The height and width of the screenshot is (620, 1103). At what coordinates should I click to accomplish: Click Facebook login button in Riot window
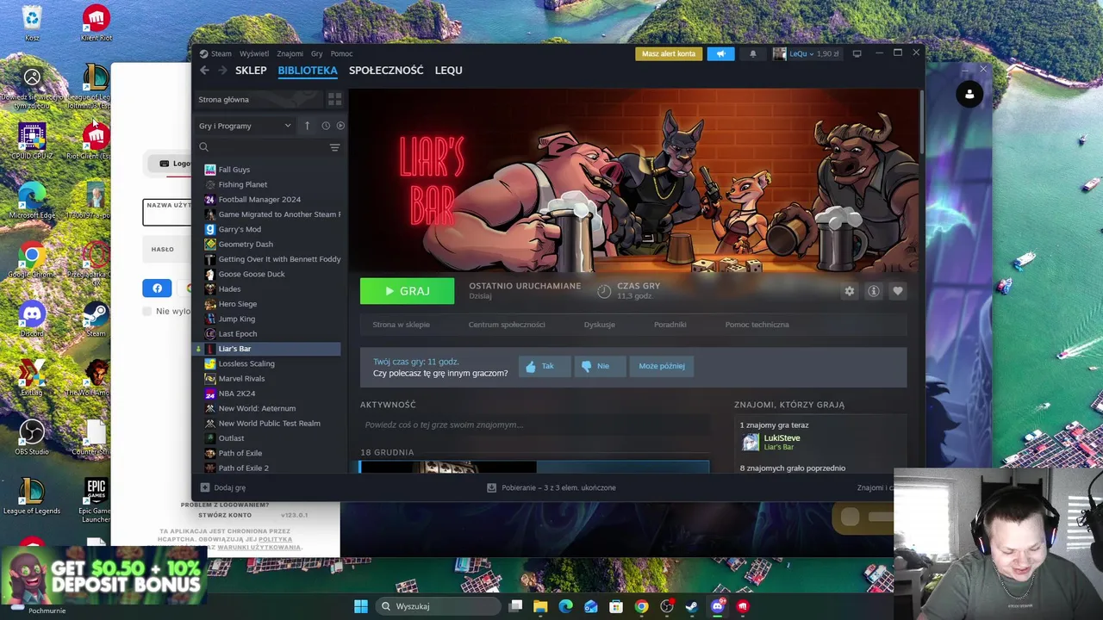pos(157,288)
